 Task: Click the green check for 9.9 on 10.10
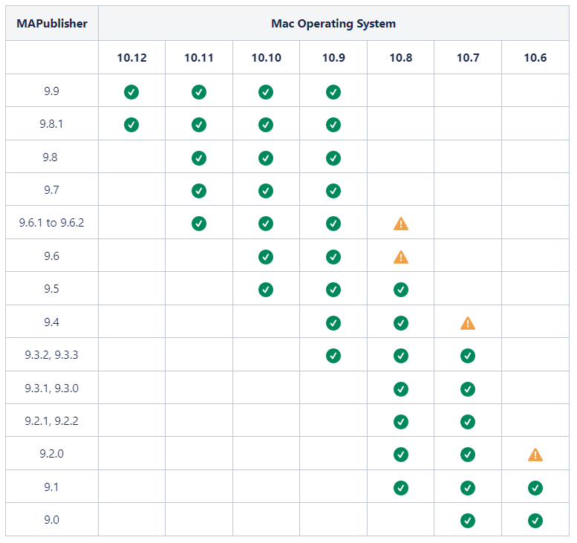(x=266, y=92)
